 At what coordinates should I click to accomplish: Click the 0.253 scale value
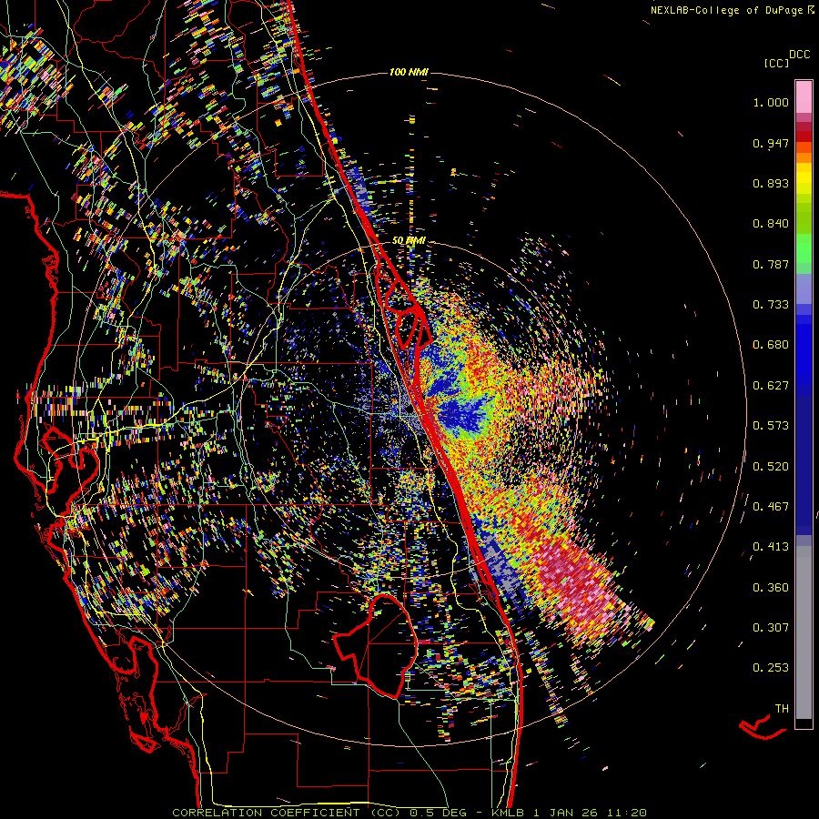(771, 668)
